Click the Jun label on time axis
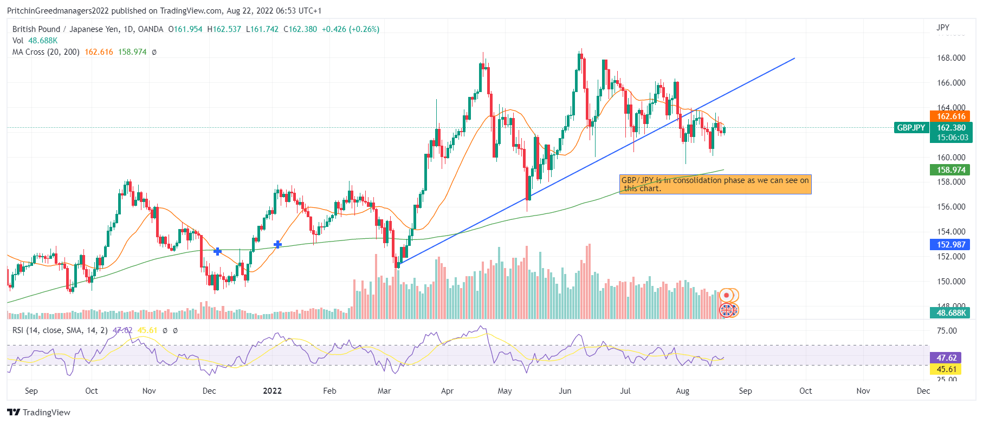Viewport: 983px width, 424px height. [565, 391]
